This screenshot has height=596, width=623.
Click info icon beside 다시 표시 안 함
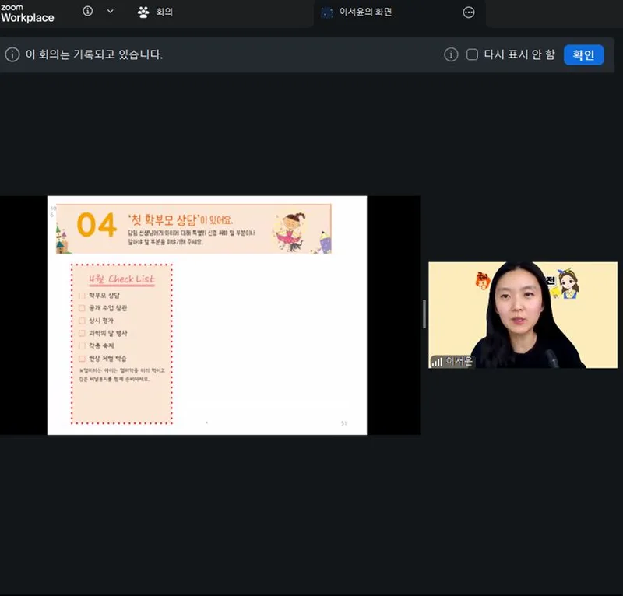[451, 54]
